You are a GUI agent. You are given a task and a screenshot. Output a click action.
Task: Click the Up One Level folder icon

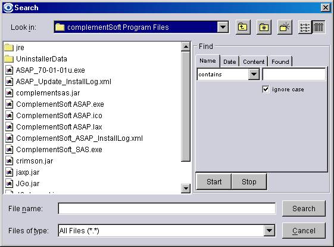pyautogui.click(x=243, y=27)
